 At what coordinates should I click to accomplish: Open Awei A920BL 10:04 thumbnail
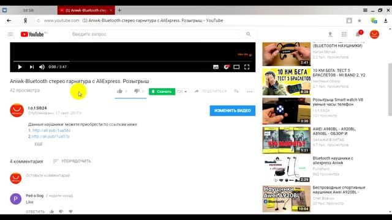[286, 199]
